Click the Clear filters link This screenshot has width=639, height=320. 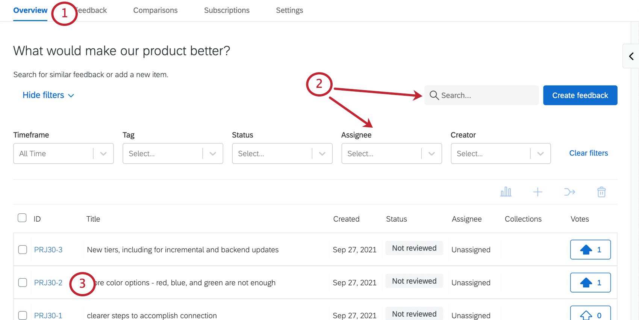click(588, 153)
